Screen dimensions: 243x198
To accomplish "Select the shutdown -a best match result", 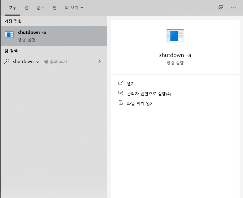I will point(54,36).
